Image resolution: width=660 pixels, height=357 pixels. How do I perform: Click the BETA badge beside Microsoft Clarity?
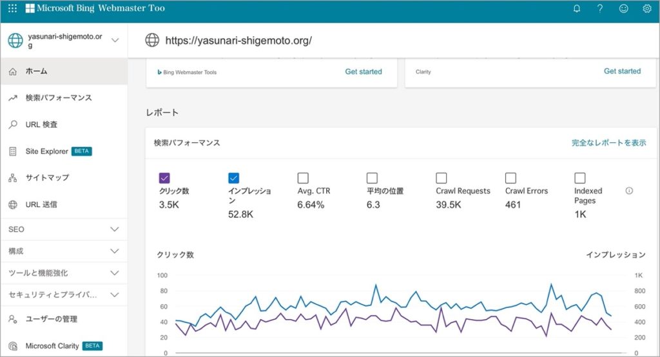click(x=93, y=346)
